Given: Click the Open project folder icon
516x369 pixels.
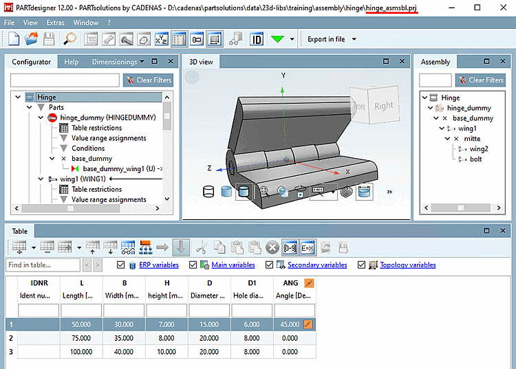Looking at the screenshot, I should (31, 39).
